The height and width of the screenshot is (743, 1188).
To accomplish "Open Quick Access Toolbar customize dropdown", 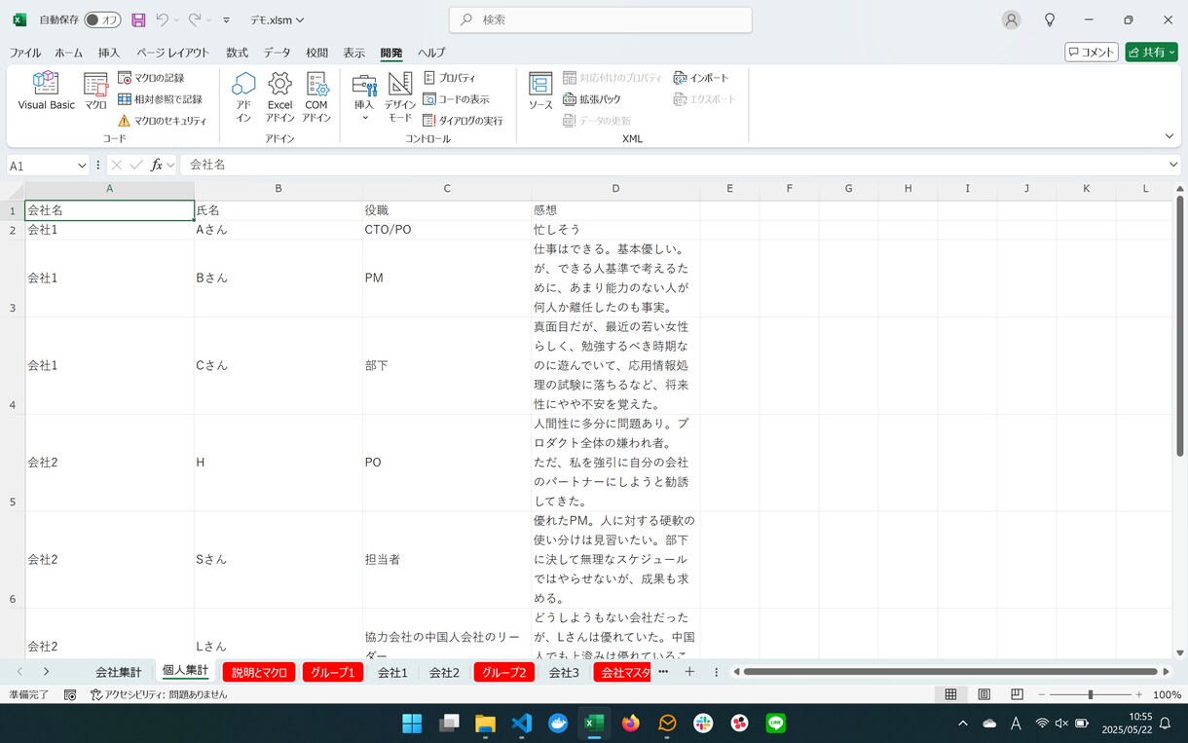I will tap(227, 19).
